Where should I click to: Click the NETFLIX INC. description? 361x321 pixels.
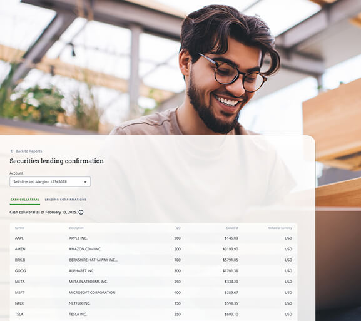click(79, 303)
